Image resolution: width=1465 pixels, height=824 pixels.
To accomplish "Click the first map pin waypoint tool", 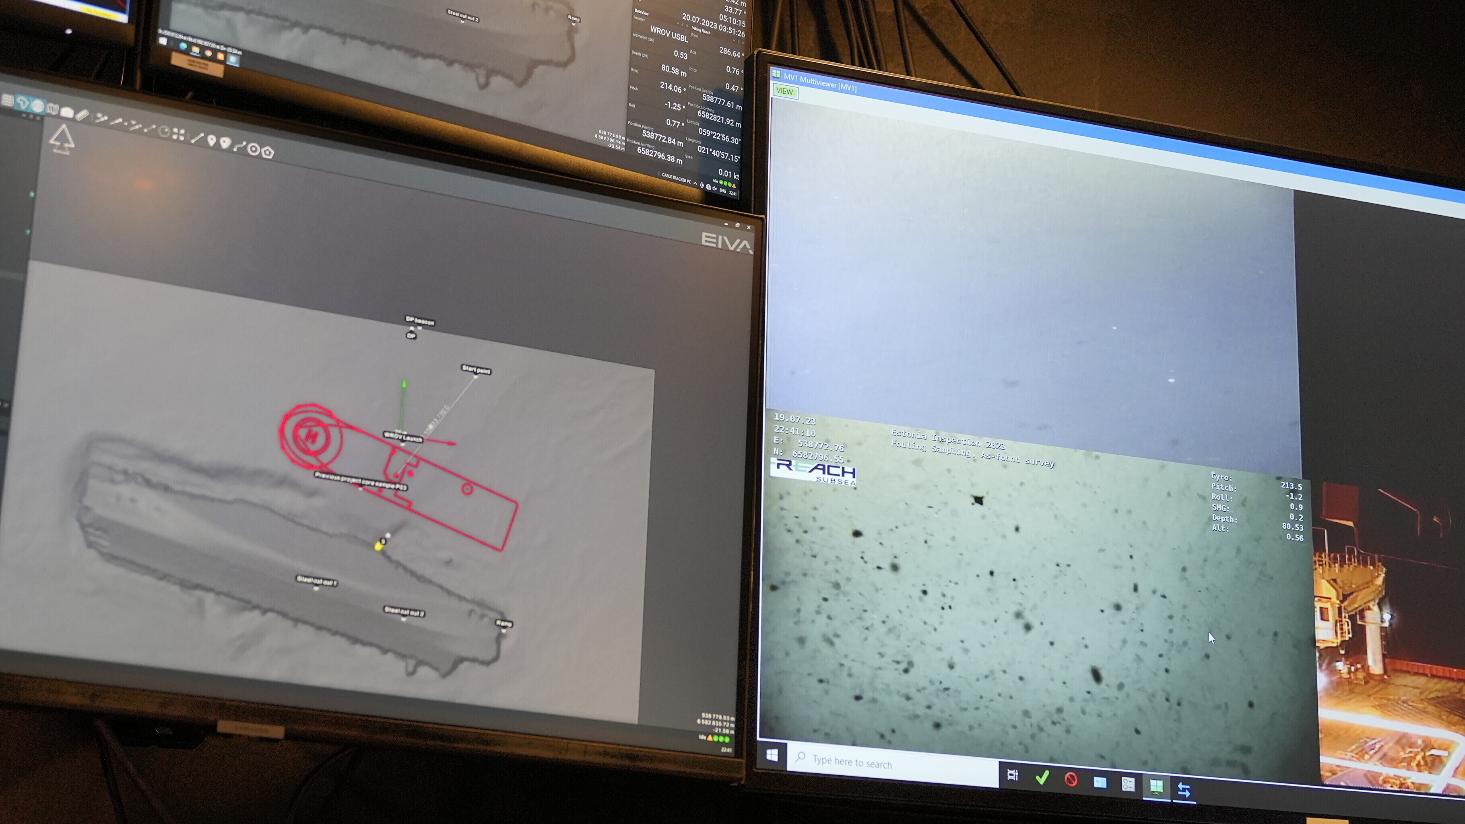I will click(x=212, y=140).
